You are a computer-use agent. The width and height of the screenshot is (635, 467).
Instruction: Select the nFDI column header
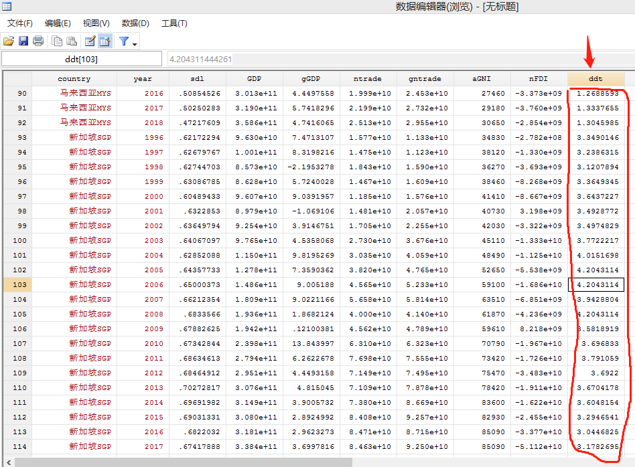tap(539, 79)
